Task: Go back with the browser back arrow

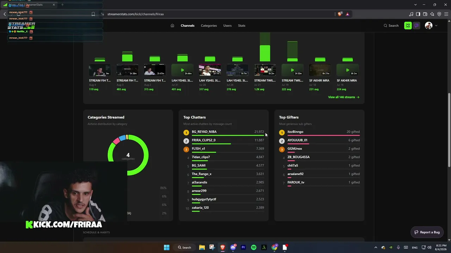Action: click(x=5, y=14)
